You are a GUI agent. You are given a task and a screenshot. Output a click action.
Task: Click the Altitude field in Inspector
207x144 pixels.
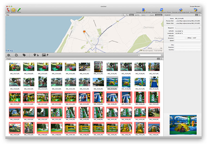tap(188, 36)
